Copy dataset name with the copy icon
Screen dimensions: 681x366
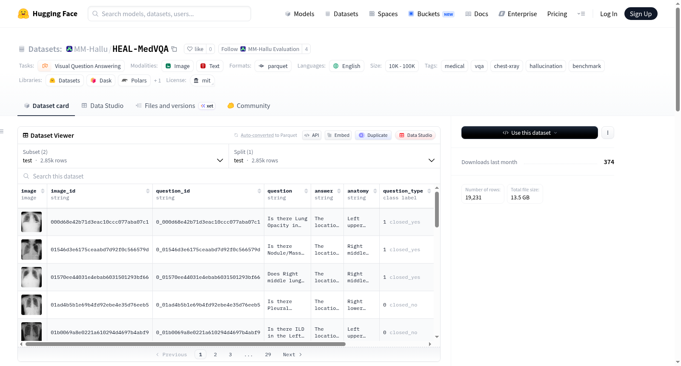[x=174, y=49]
